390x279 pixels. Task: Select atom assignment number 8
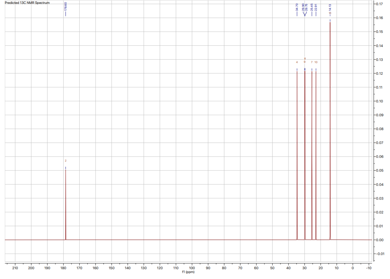[305, 58]
